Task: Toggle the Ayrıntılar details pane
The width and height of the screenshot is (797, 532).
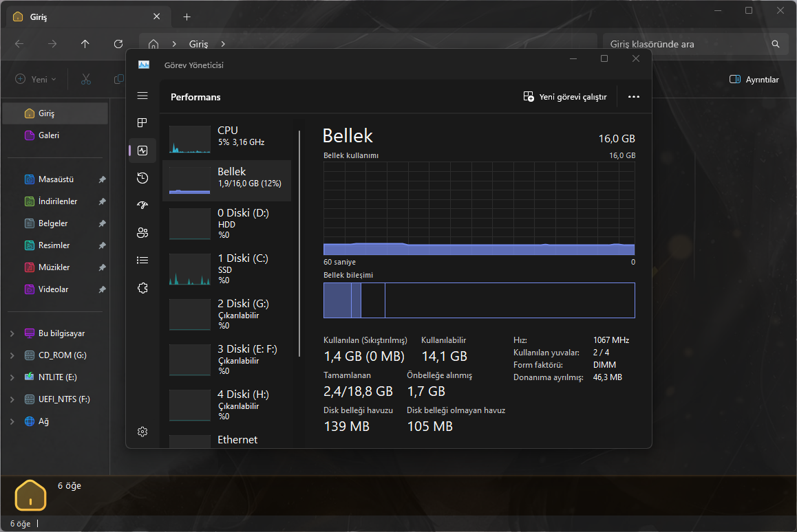Action: 754,80
